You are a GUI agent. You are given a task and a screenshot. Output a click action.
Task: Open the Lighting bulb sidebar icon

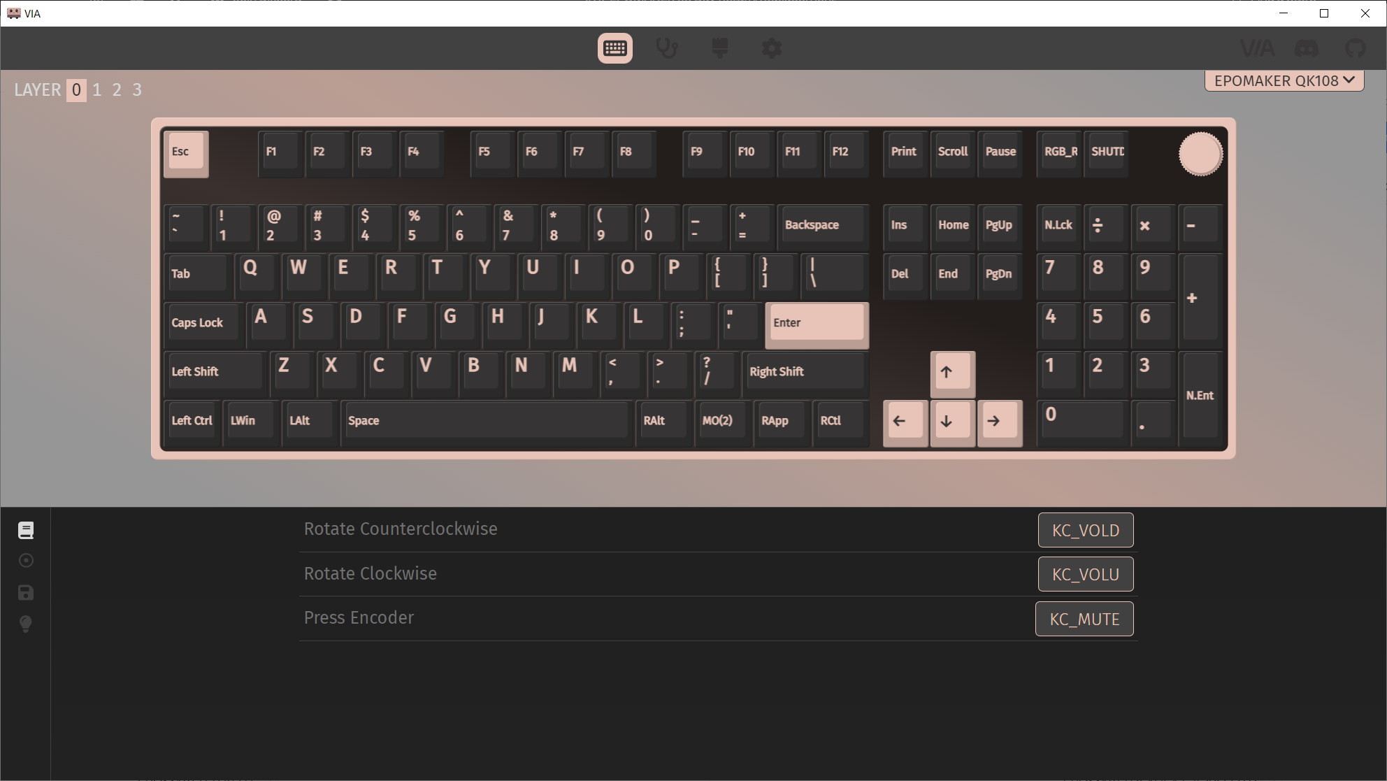coord(26,624)
